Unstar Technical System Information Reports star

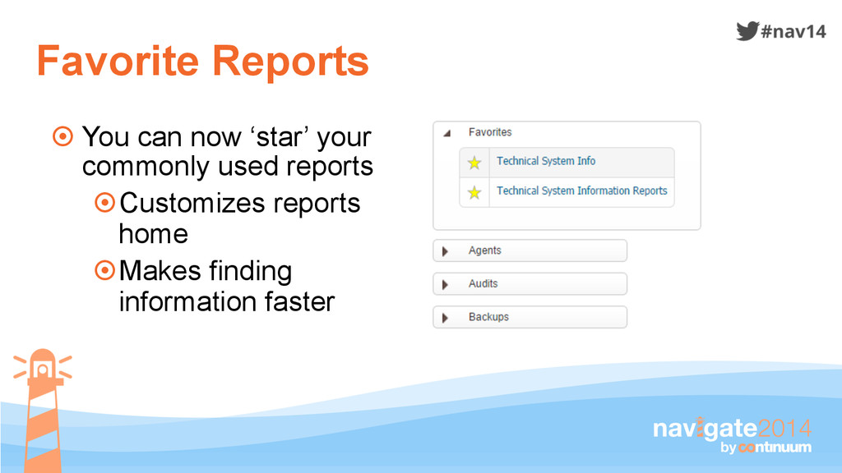point(474,192)
